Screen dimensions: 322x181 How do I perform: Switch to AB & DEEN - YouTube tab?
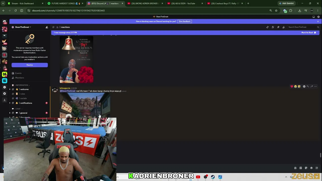pyautogui.click(x=185, y=4)
